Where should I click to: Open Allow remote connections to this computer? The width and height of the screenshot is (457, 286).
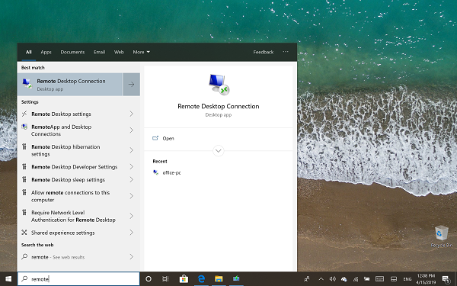point(78,196)
